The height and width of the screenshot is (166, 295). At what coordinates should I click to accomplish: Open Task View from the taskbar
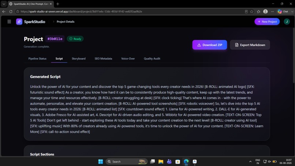tap(152, 162)
